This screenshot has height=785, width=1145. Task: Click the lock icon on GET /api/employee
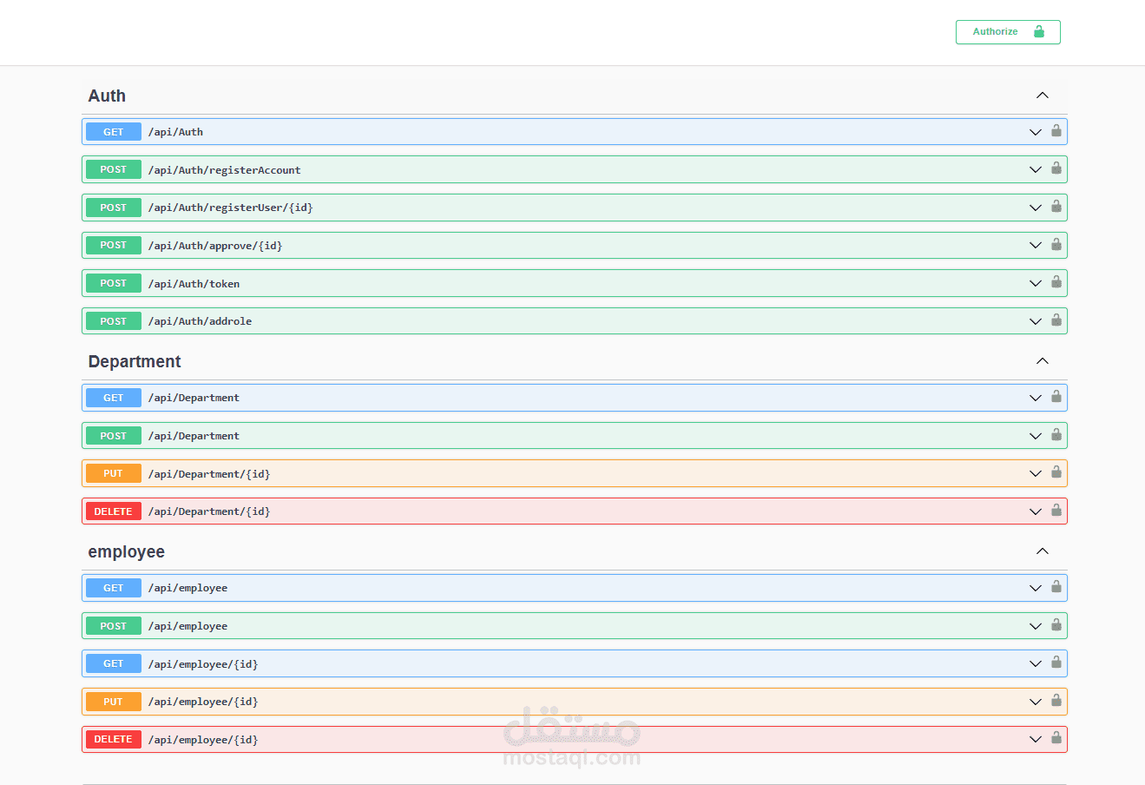(1056, 587)
